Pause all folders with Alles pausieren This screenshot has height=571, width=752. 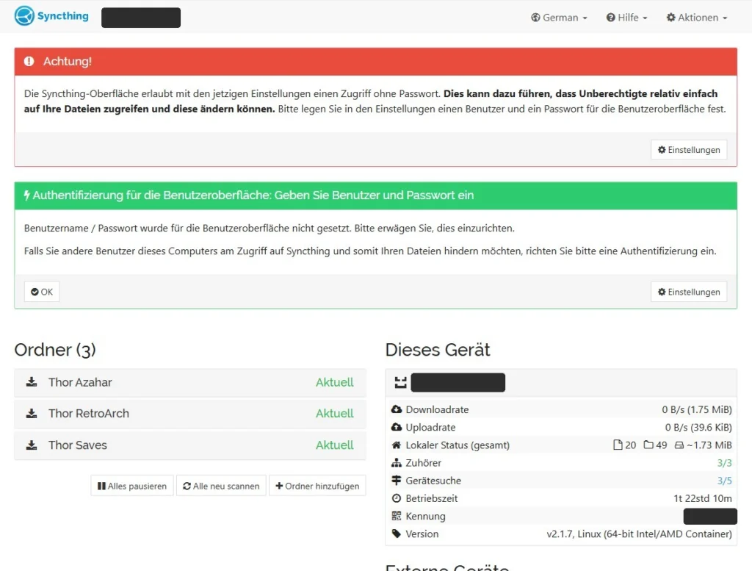point(132,486)
